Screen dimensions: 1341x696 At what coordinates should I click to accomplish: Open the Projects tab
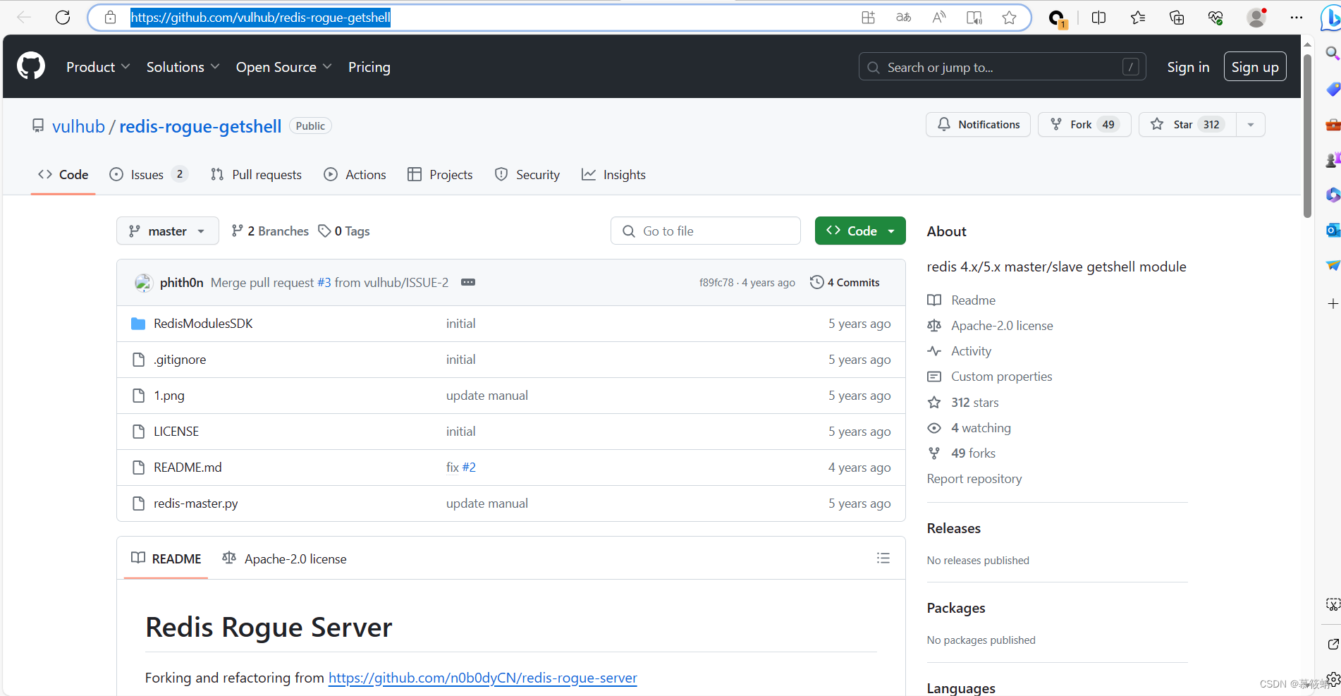tap(440, 175)
